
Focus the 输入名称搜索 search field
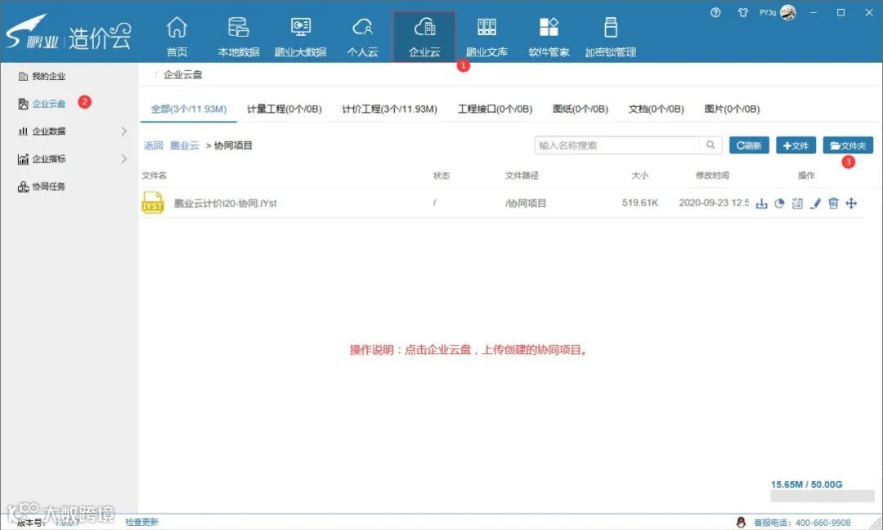point(616,145)
